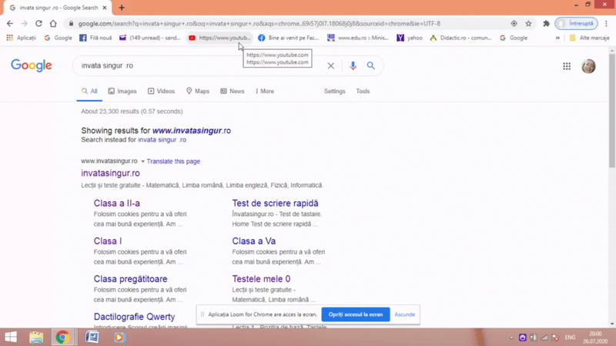Bookmark this page with star icon

point(528,24)
